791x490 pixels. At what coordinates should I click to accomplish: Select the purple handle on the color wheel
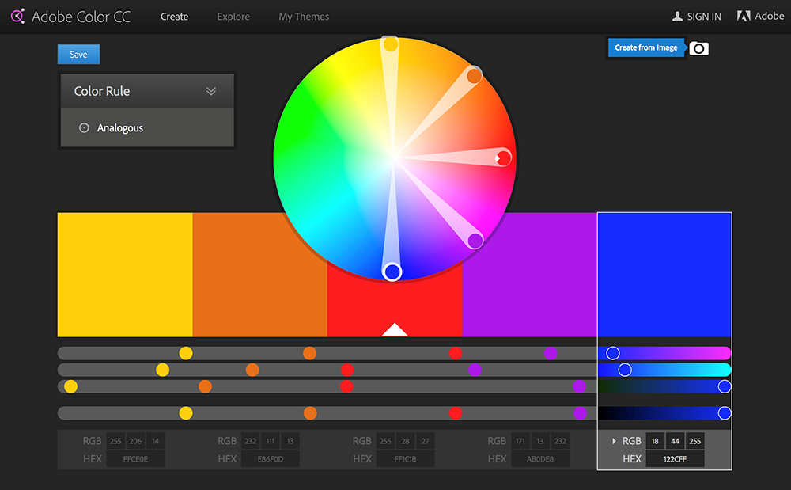475,240
